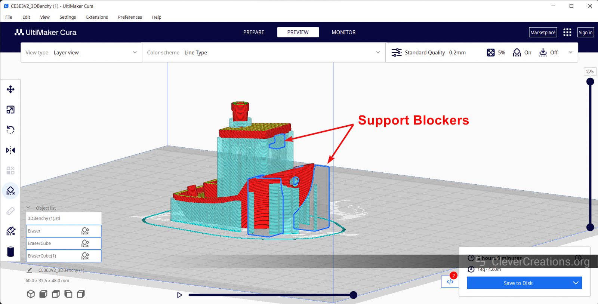Select the Mirror tool
This screenshot has width=598, height=304.
click(10, 150)
